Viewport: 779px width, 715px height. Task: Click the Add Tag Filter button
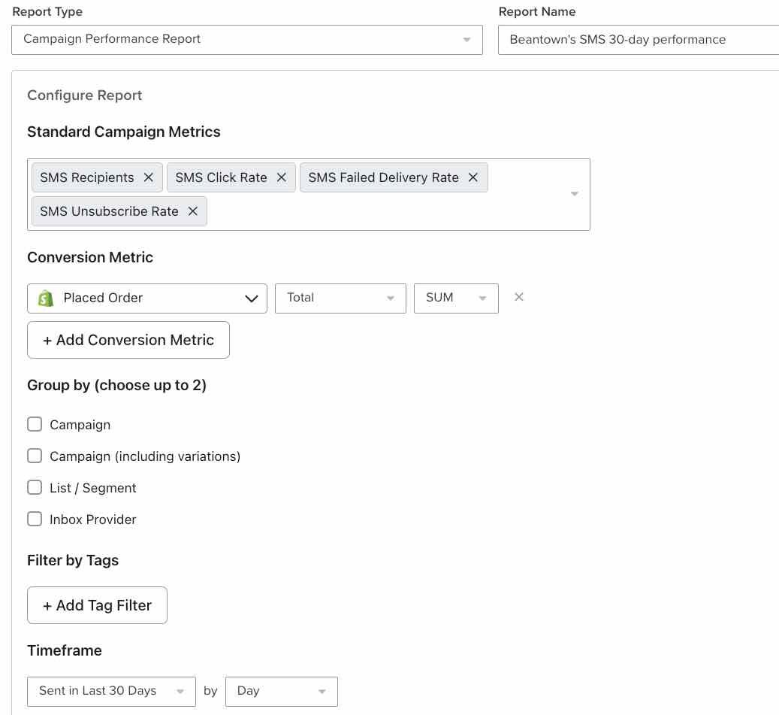96,604
